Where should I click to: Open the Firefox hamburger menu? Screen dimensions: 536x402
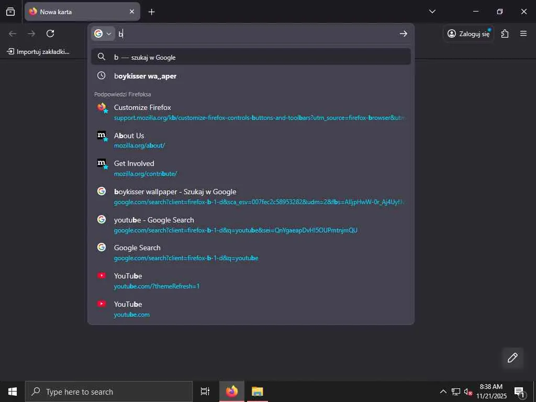[523, 33]
